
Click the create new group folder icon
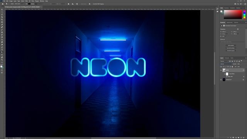click(x=239, y=137)
